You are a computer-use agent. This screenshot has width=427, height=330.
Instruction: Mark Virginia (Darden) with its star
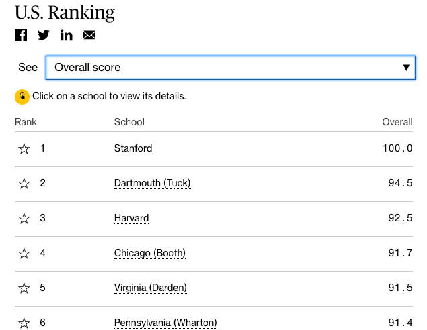(x=24, y=288)
